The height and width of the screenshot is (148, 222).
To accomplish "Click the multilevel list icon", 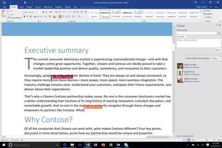I will coord(69,12).
